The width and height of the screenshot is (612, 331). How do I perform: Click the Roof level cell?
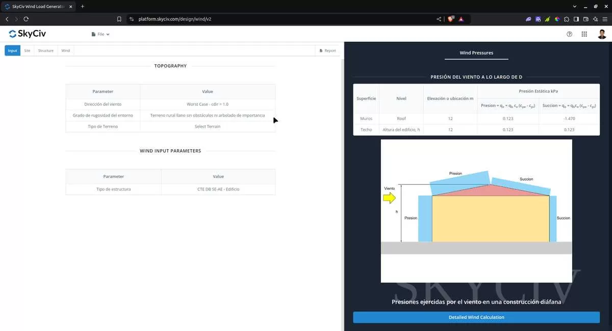pos(401,118)
